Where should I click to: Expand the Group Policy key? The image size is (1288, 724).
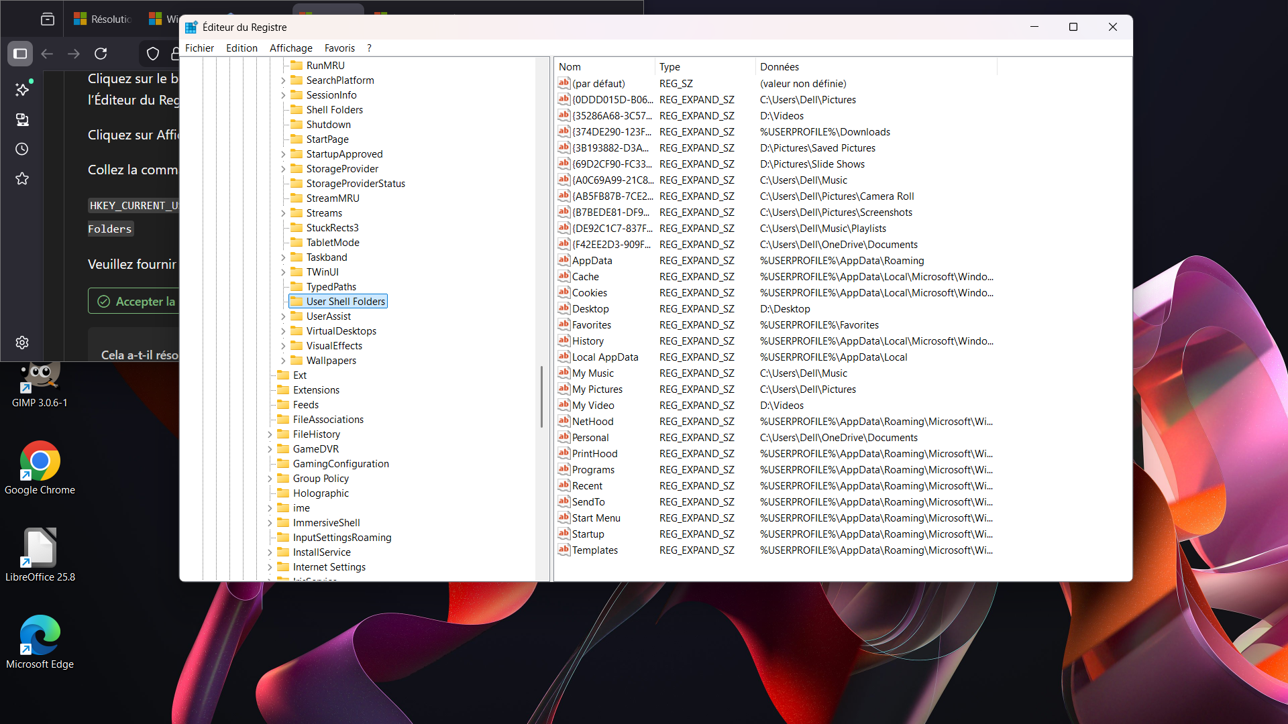[270, 479]
